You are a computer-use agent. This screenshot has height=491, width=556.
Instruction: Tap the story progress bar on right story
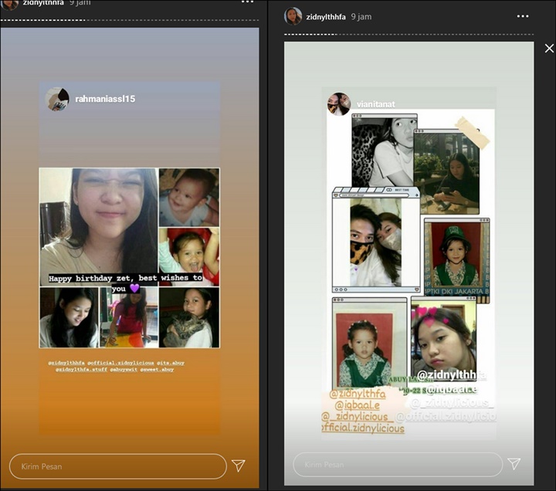click(409, 35)
